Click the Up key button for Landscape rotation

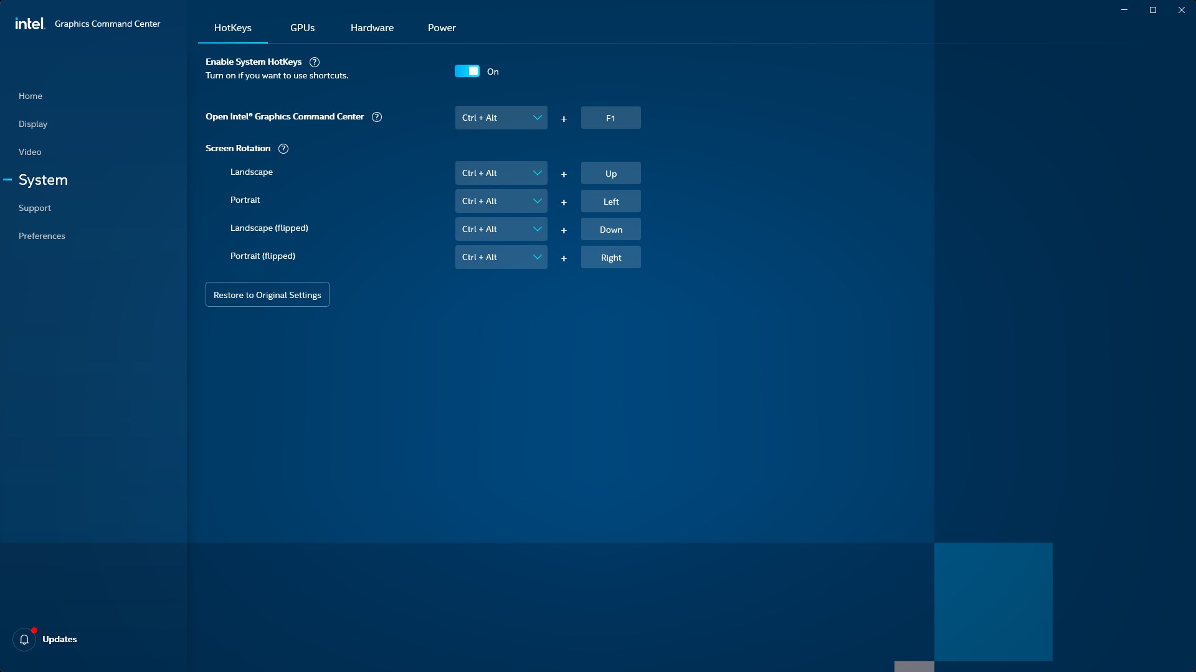(610, 173)
